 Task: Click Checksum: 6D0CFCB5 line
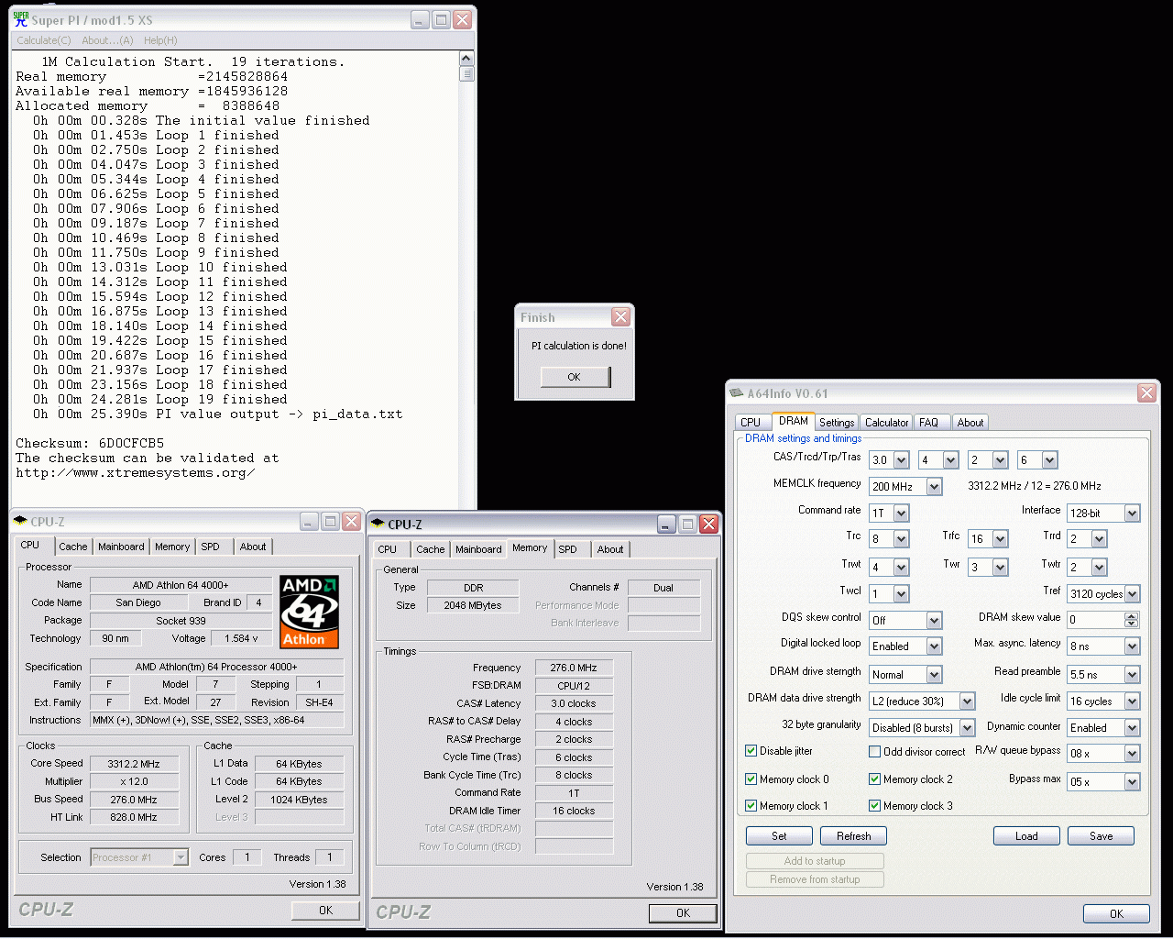click(90, 444)
